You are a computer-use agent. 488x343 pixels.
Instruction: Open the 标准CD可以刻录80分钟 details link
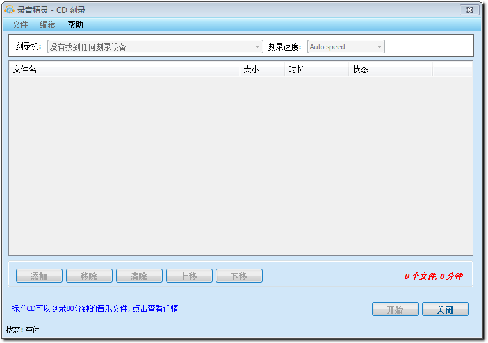(x=95, y=308)
